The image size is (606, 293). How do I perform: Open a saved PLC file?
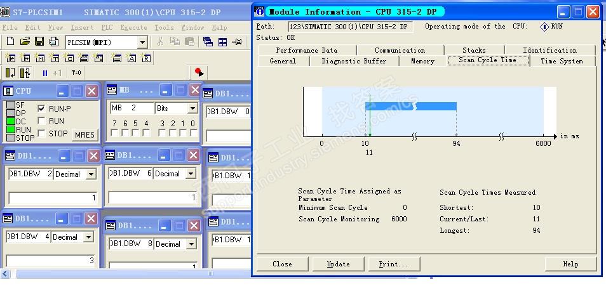click(x=25, y=42)
